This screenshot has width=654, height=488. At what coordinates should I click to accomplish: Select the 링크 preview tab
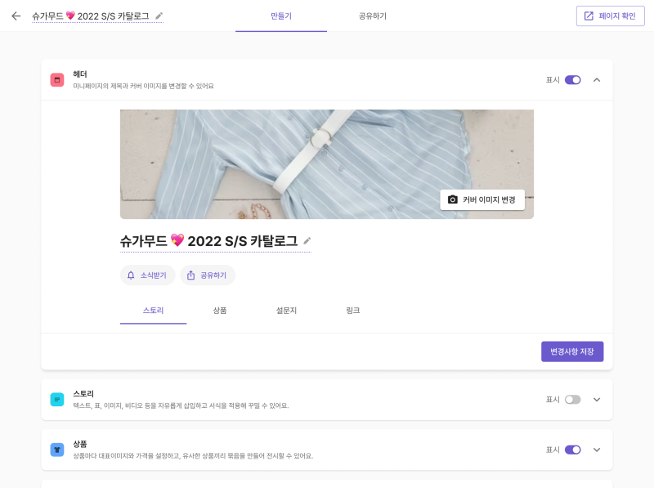[353, 311]
